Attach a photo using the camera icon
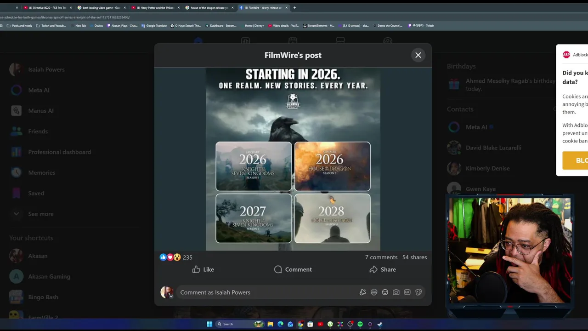The height and width of the screenshot is (331, 588). (396, 292)
